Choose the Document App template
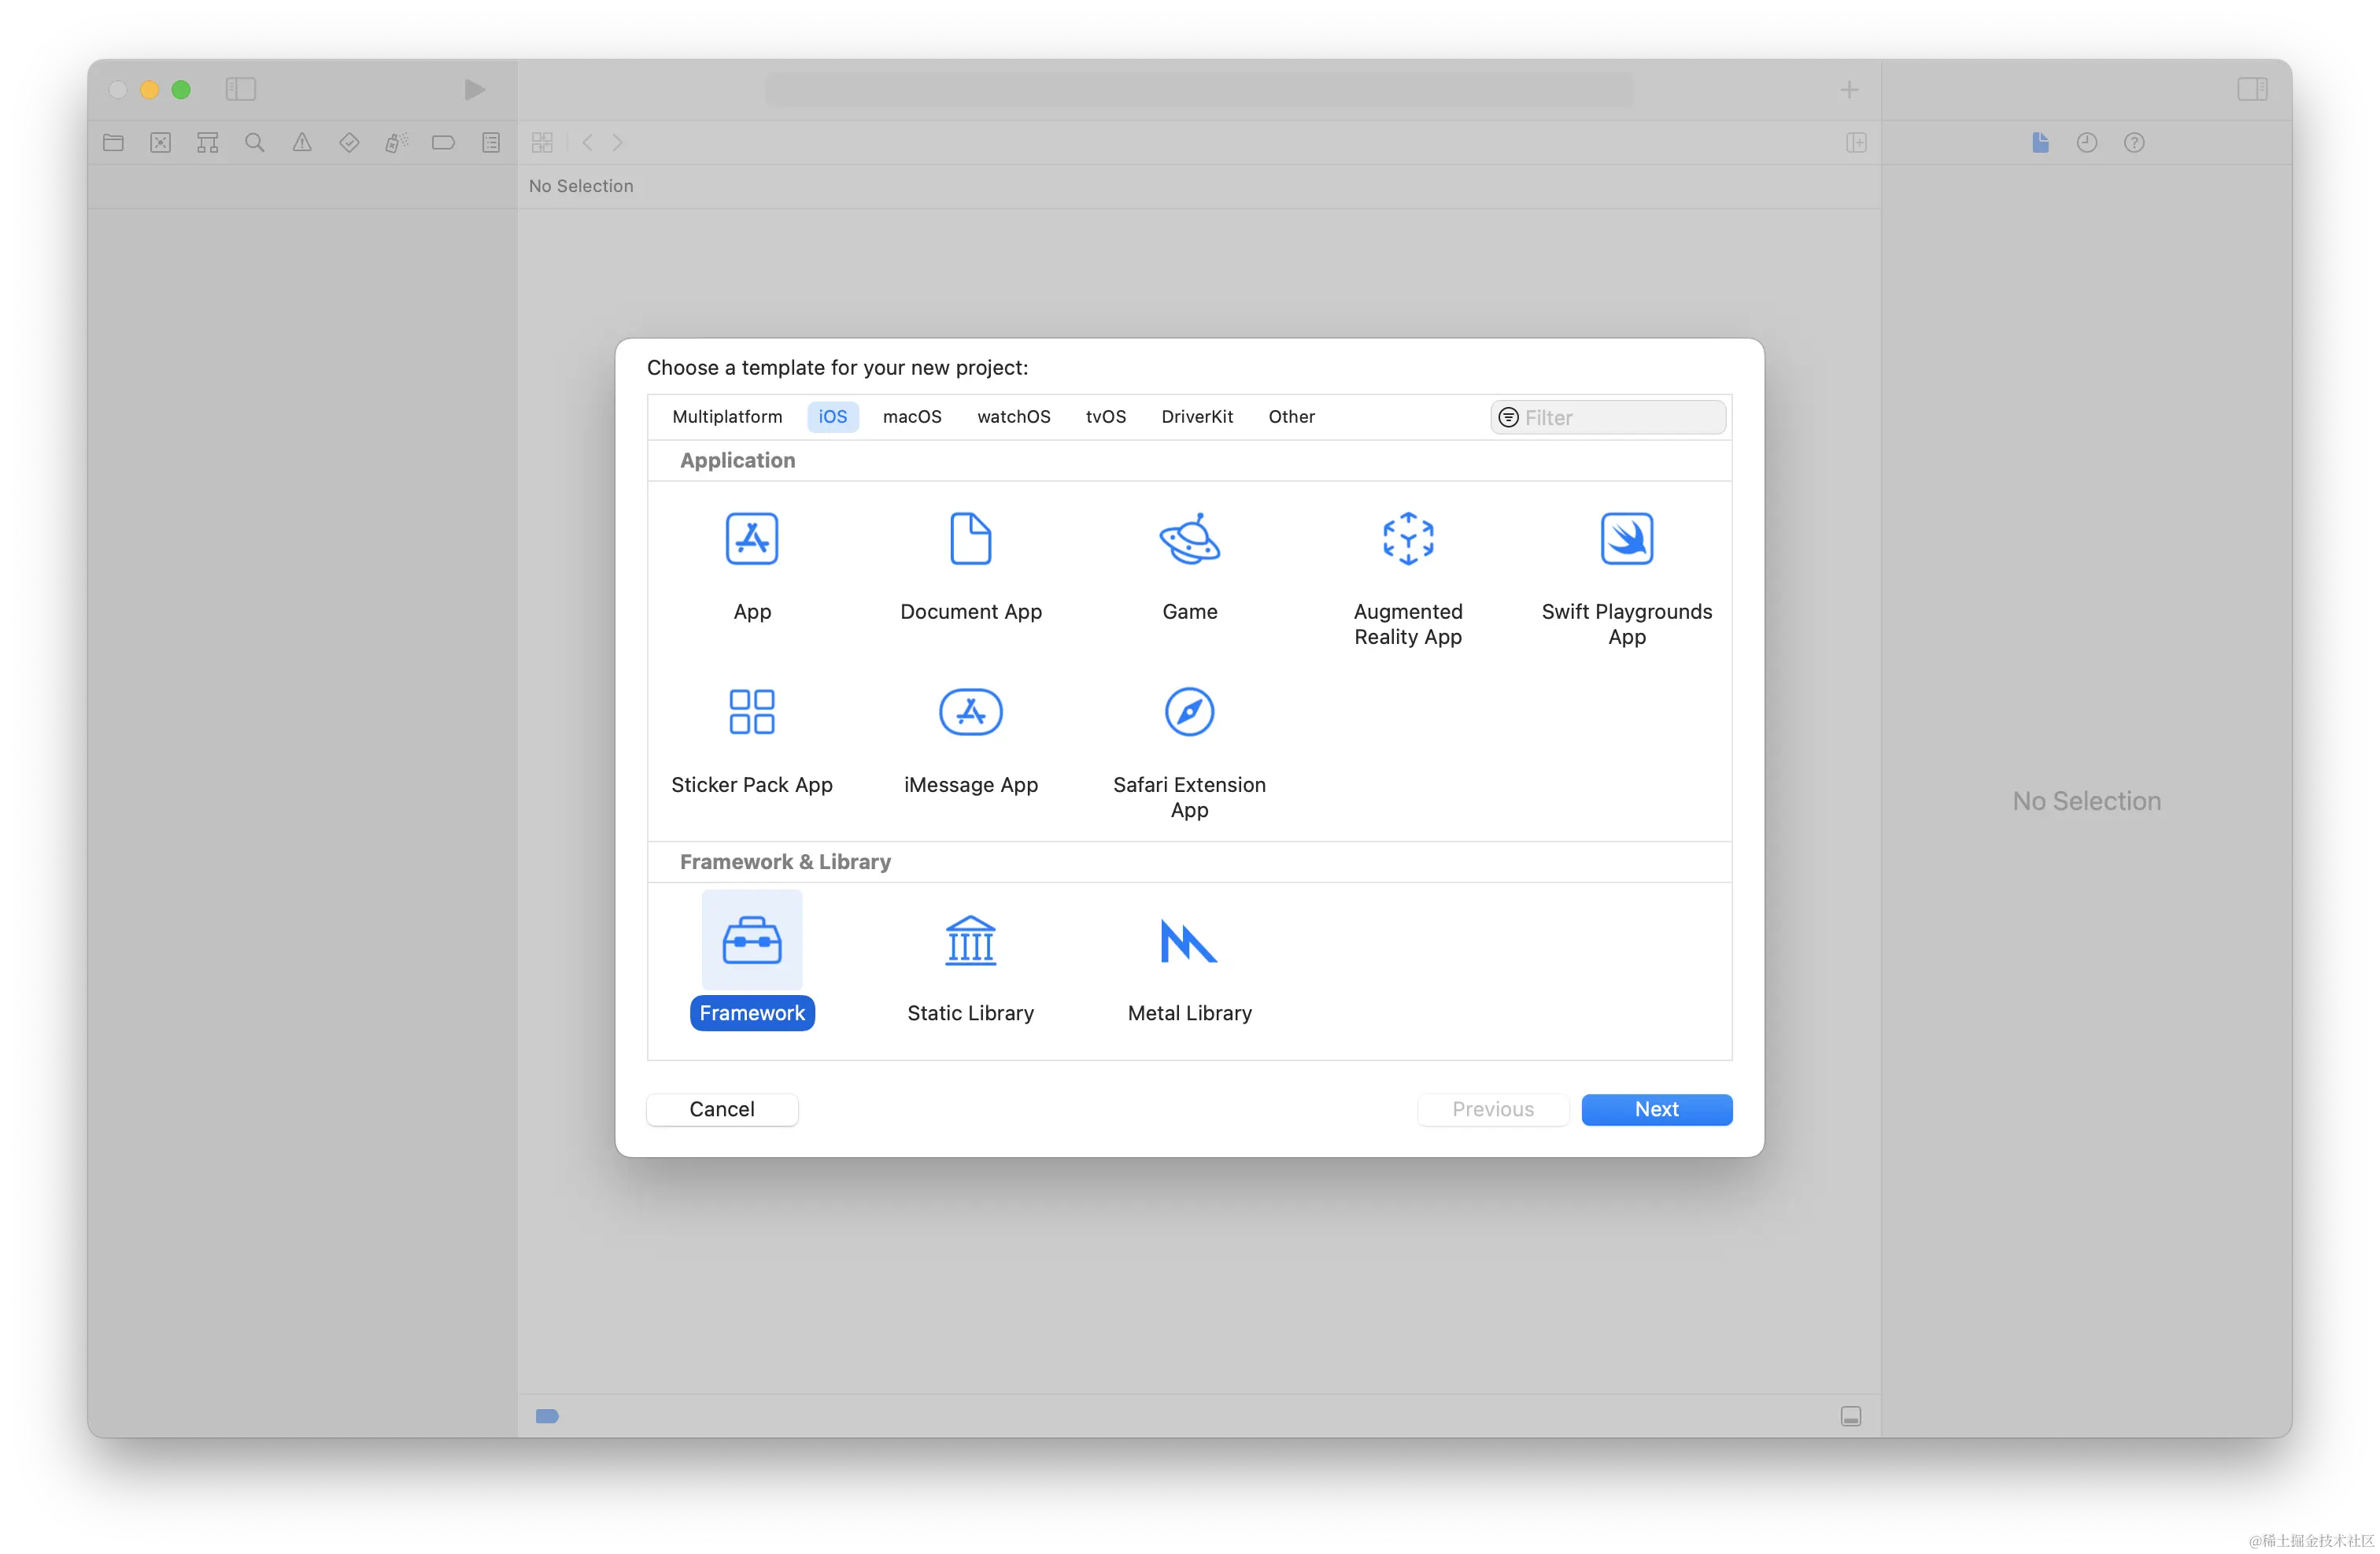2380x1554 pixels. [970, 540]
